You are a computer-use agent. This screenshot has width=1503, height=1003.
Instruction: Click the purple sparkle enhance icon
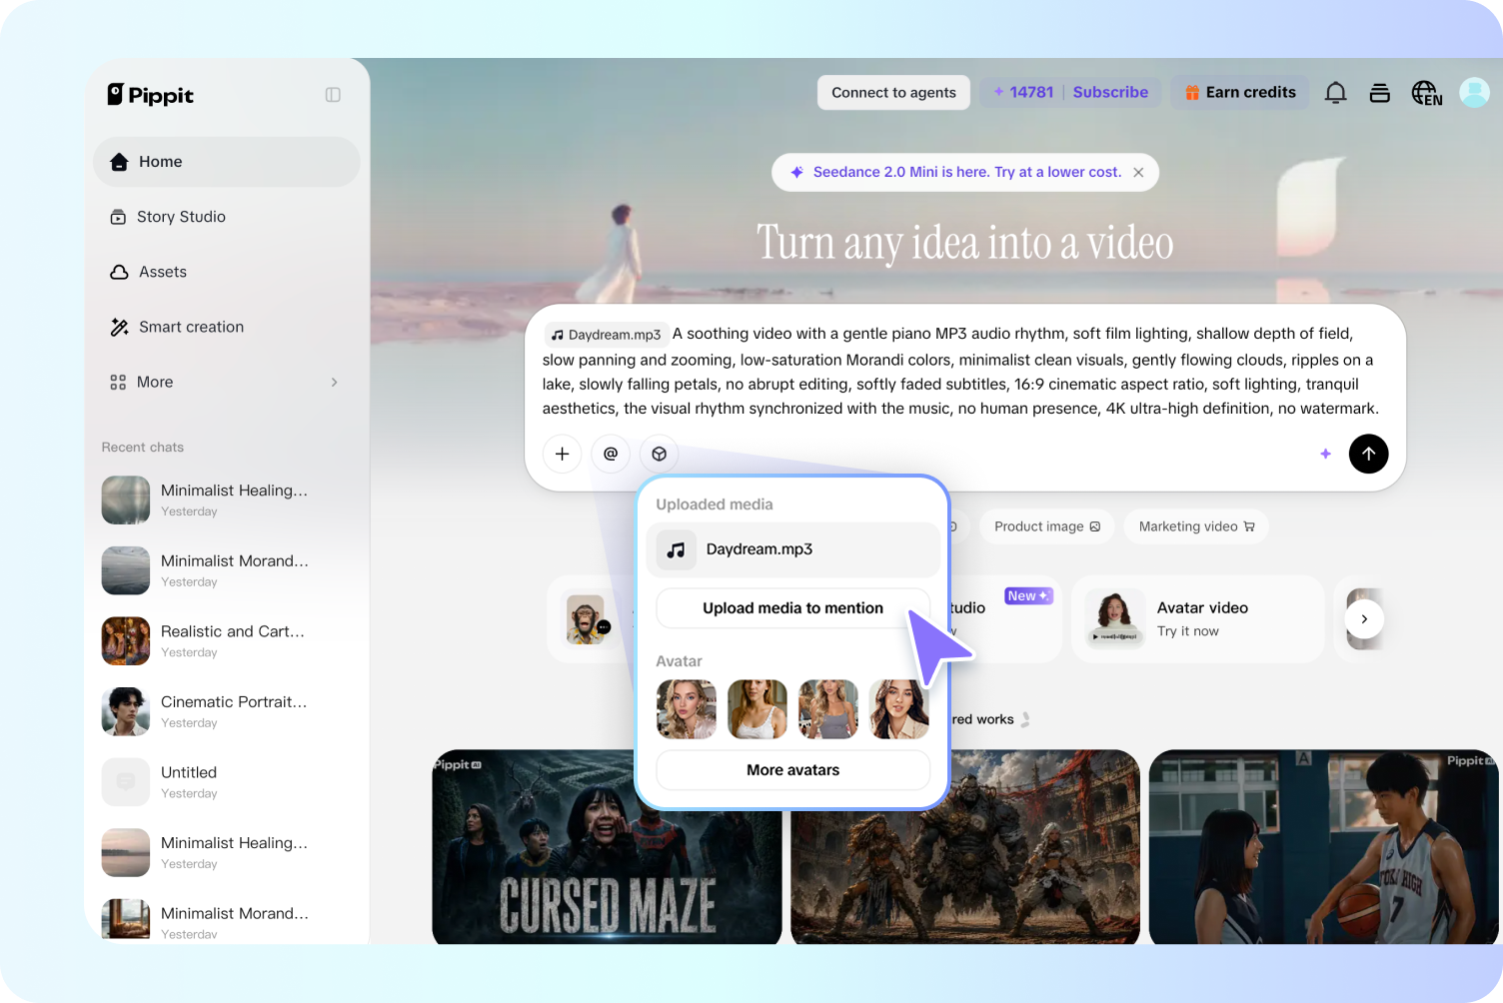click(x=1325, y=454)
